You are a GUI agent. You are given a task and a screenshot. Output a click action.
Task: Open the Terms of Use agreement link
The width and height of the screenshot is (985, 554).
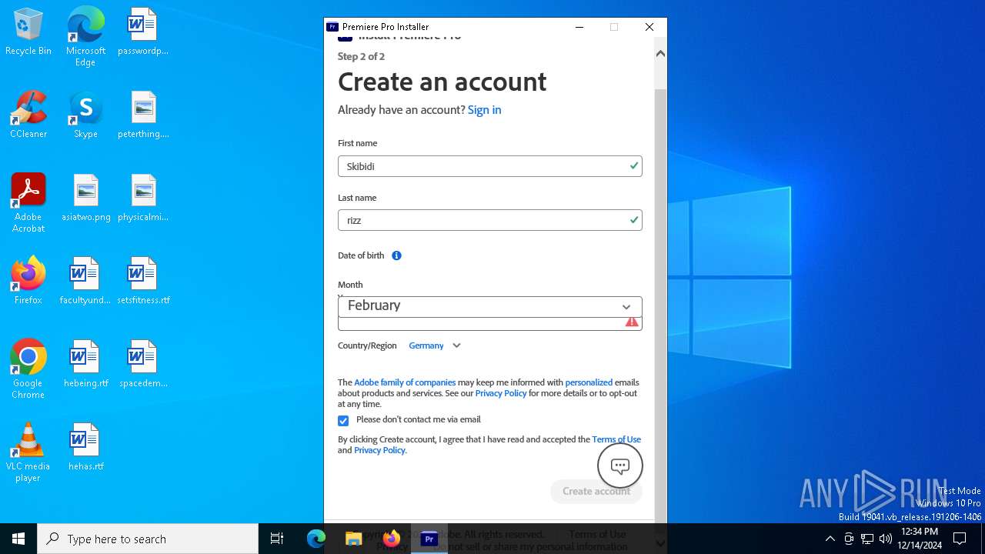click(616, 439)
